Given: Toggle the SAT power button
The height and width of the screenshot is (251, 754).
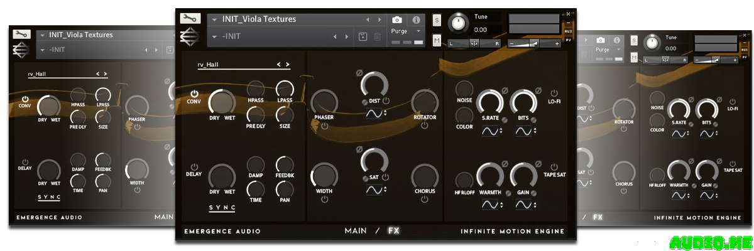Looking at the screenshot, I should (x=386, y=177).
